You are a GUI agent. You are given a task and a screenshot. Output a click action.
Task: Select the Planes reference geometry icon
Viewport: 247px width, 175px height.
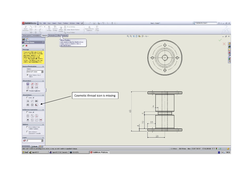coord(28,116)
